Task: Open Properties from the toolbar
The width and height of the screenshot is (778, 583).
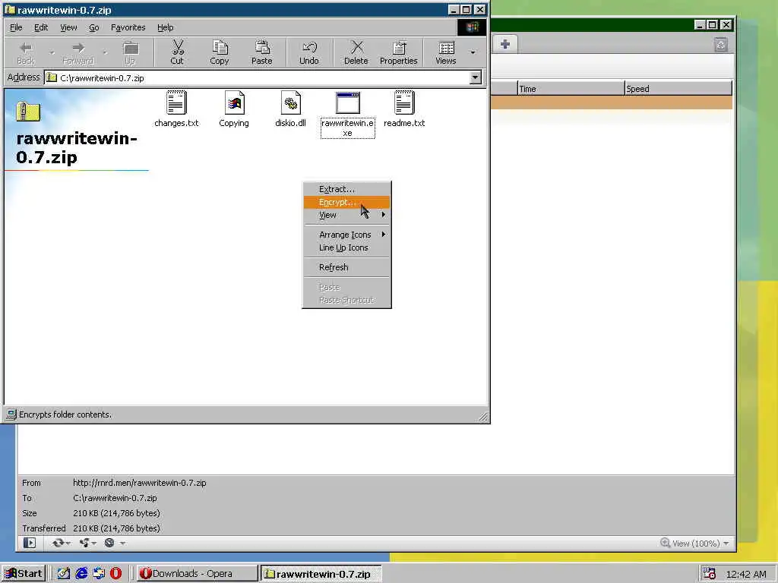Action: tap(398, 52)
